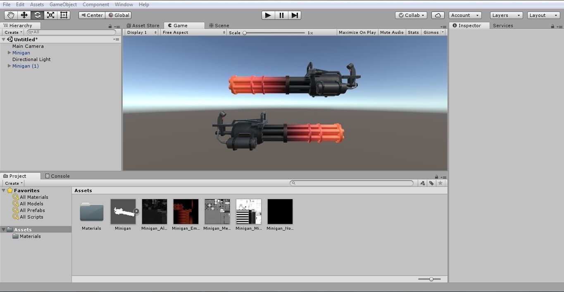Select Directional Light in Hierarchy
The image size is (564, 292).
click(x=31, y=59)
